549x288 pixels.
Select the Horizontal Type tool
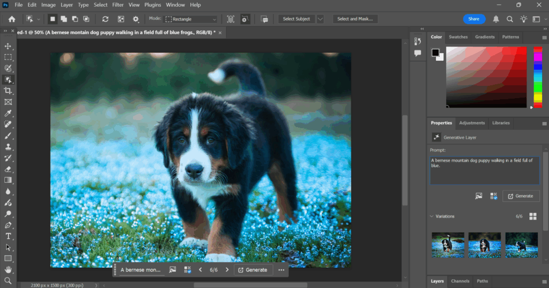point(8,236)
